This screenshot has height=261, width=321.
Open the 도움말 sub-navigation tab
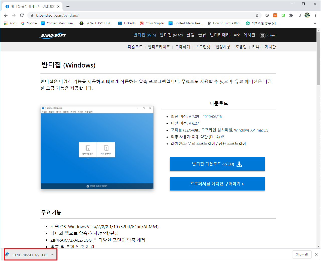click(241, 47)
